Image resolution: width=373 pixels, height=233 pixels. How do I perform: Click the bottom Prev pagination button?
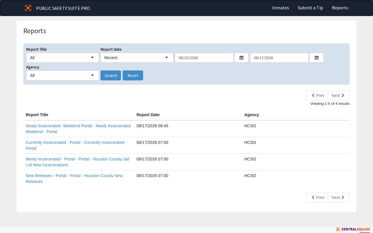(317, 197)
